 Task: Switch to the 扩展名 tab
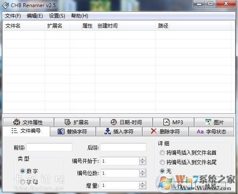77,122
